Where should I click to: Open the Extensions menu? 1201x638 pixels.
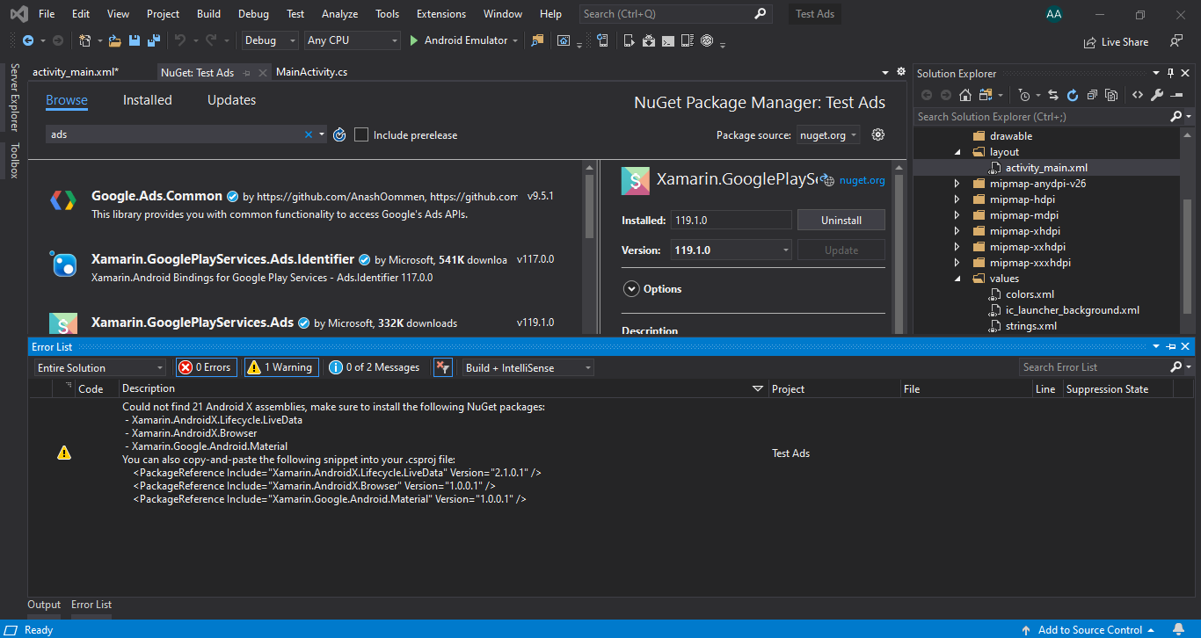click(441, 14)
